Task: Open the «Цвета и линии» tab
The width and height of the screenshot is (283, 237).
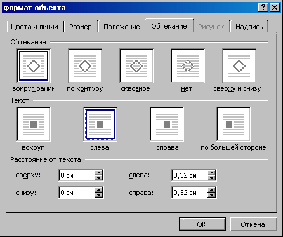Action: pos(35,27)
